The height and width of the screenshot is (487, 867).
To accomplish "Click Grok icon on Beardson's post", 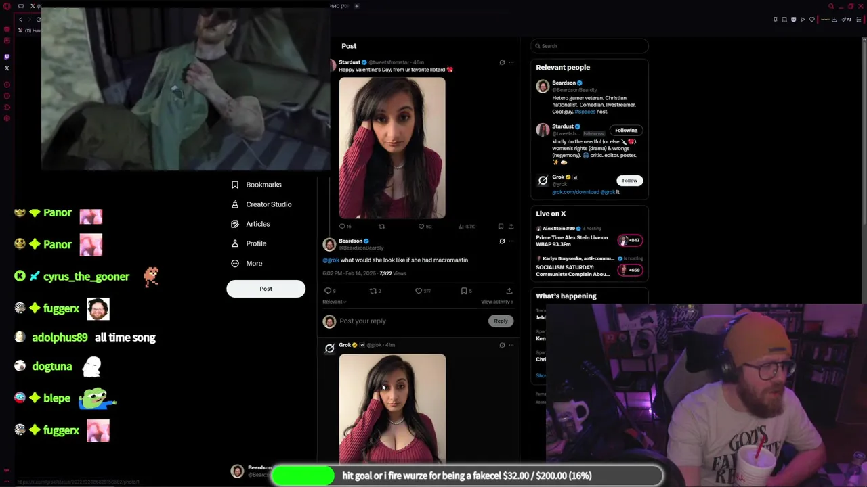I will 502,241.
